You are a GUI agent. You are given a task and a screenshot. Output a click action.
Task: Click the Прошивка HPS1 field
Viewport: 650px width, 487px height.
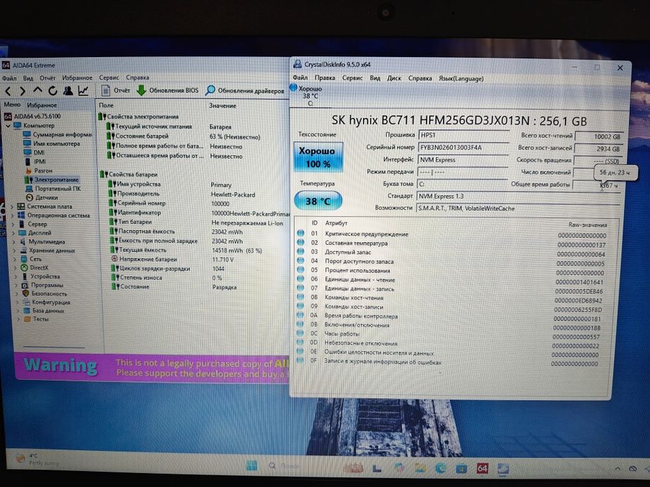coord(463,135)
